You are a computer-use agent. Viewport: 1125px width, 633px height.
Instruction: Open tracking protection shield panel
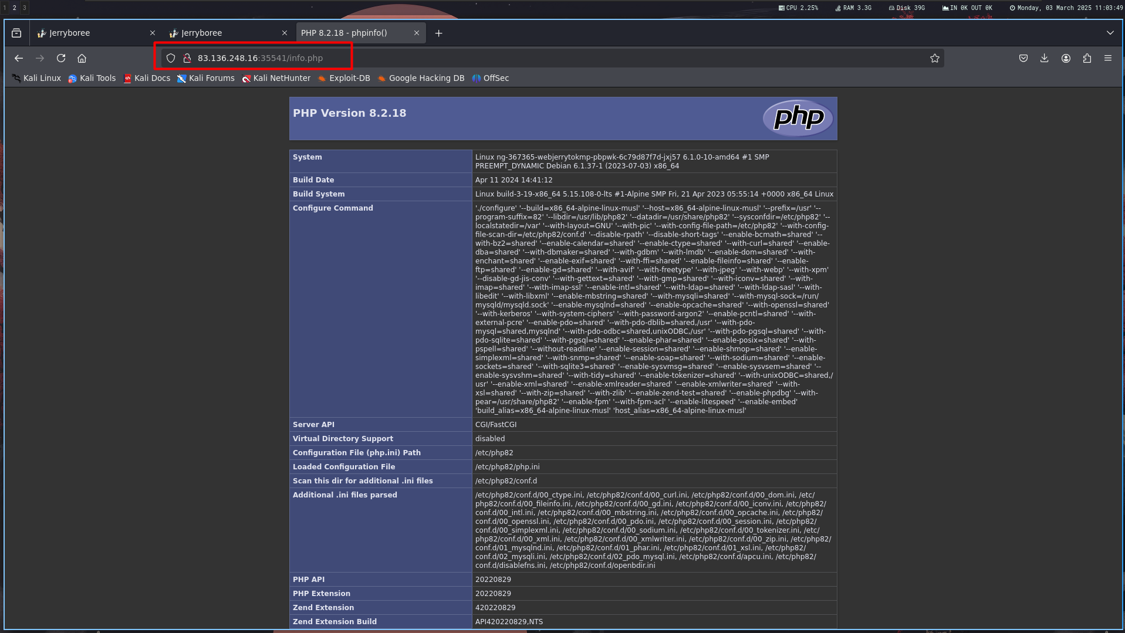click(x=171, y=58)
